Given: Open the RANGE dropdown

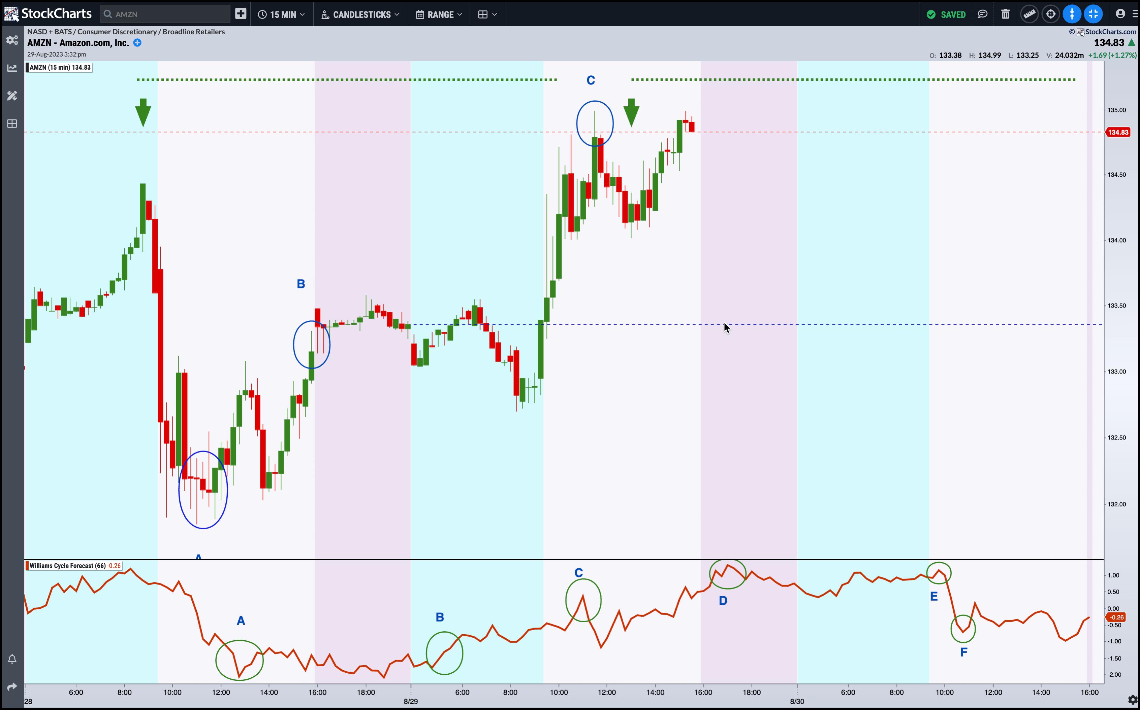Looking at the screenshot, I should point(439,14).
